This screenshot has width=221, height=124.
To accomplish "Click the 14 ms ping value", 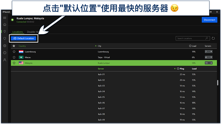I will tap(182, 86).
